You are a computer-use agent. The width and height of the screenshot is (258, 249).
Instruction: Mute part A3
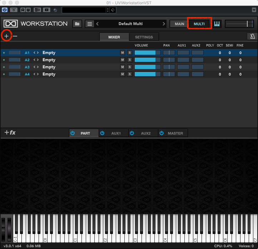(x=123, y=67)
